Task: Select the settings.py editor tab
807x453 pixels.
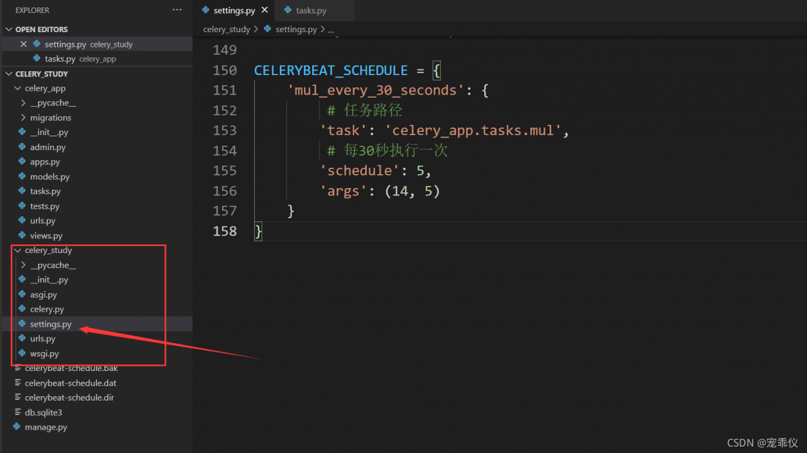Action: pos(234,11)
